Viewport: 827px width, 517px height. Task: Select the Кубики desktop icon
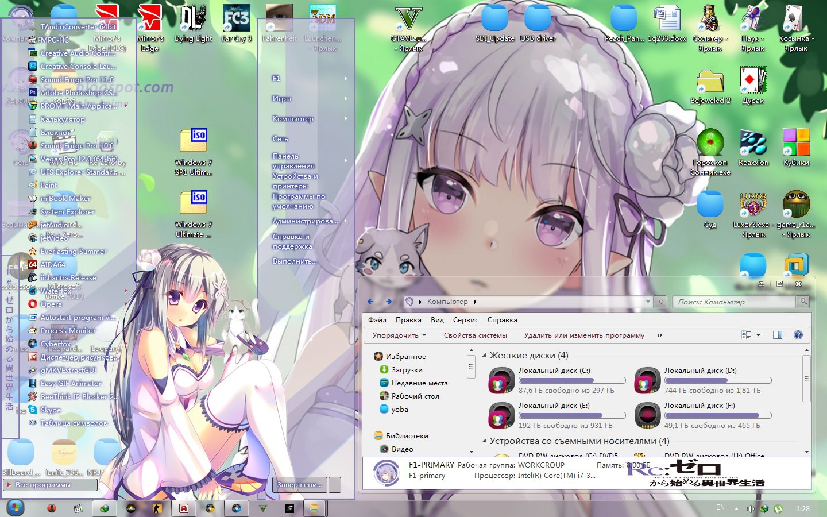[x=796, y=148]
